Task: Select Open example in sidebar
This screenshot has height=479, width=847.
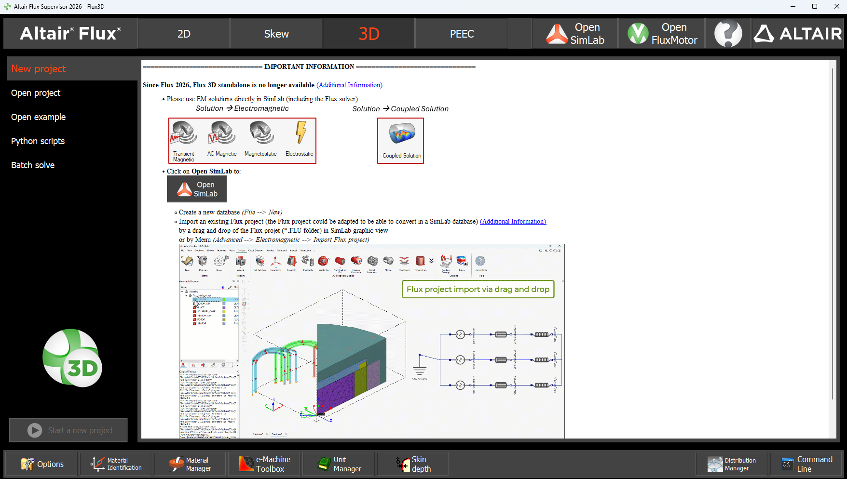Action: [x=72, y=117]
